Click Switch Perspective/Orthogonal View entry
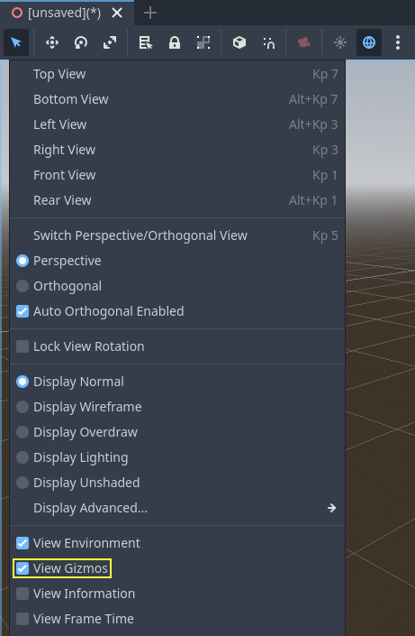The image size is (415, 636). coord(177,235)
